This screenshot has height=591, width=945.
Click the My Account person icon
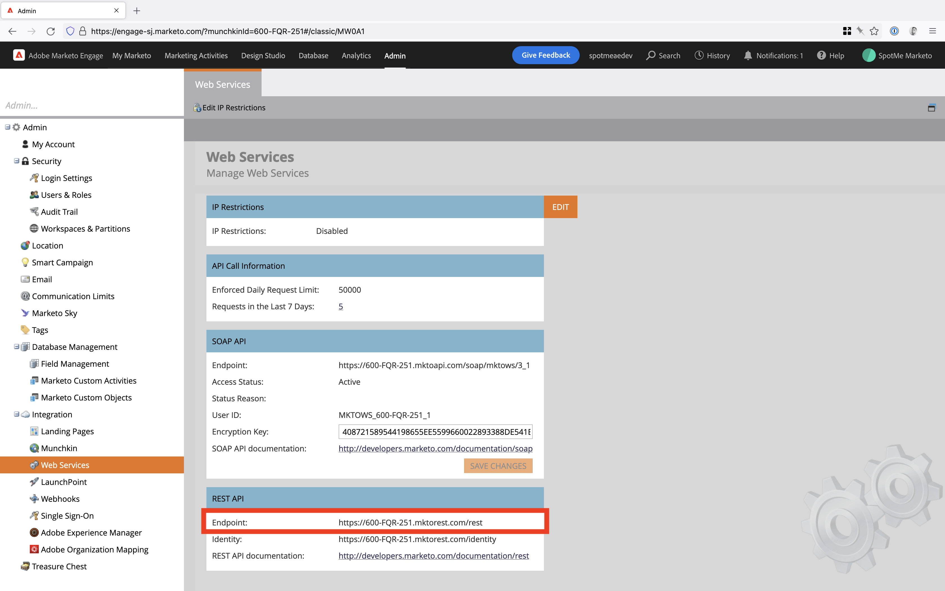[25, 144]
